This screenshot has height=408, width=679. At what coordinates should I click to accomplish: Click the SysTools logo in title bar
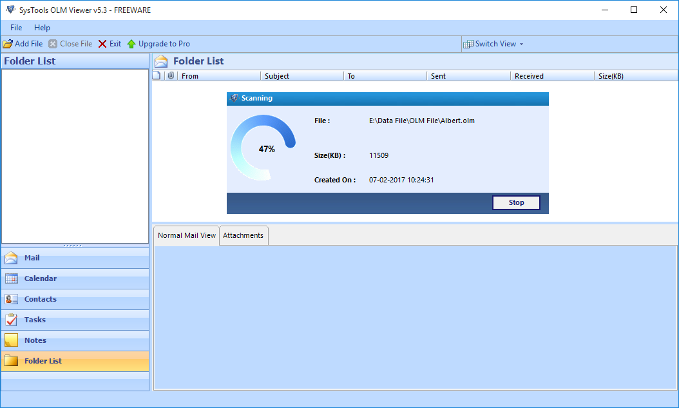(11, 10)
